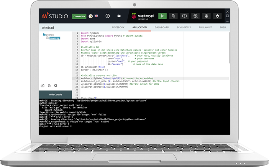The height and width of the screenshot is (167, 269).
Task: Open the SCHEMATICS tab
Action: [x=184, y=28]
